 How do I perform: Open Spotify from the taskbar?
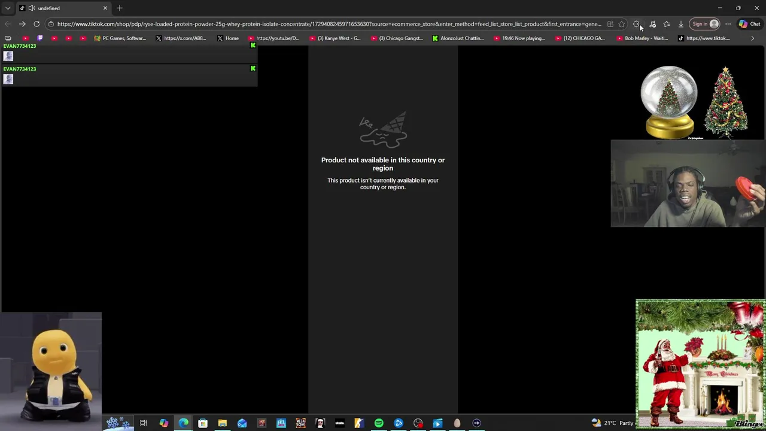pos(379,423)
